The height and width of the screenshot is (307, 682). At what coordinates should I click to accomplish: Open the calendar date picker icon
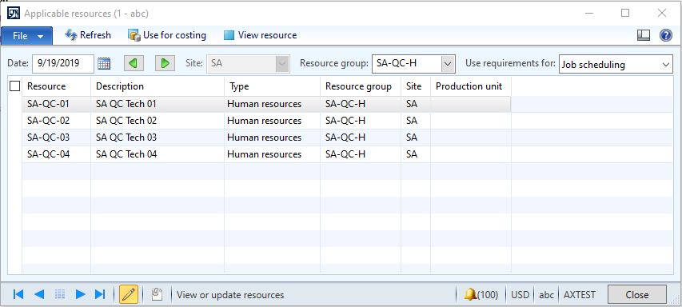[104, 63]
